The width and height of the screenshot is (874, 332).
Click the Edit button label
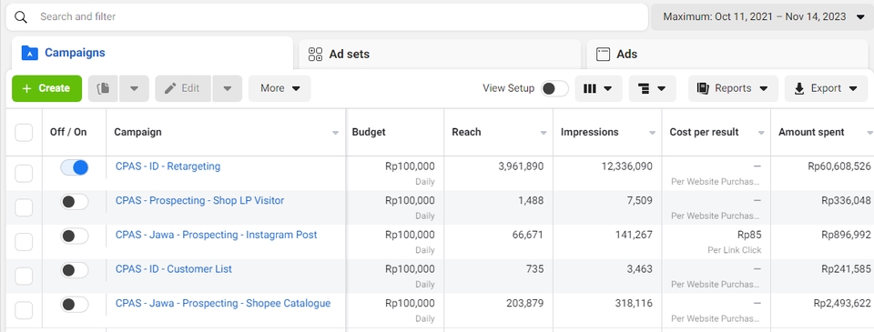pos(190,88)
